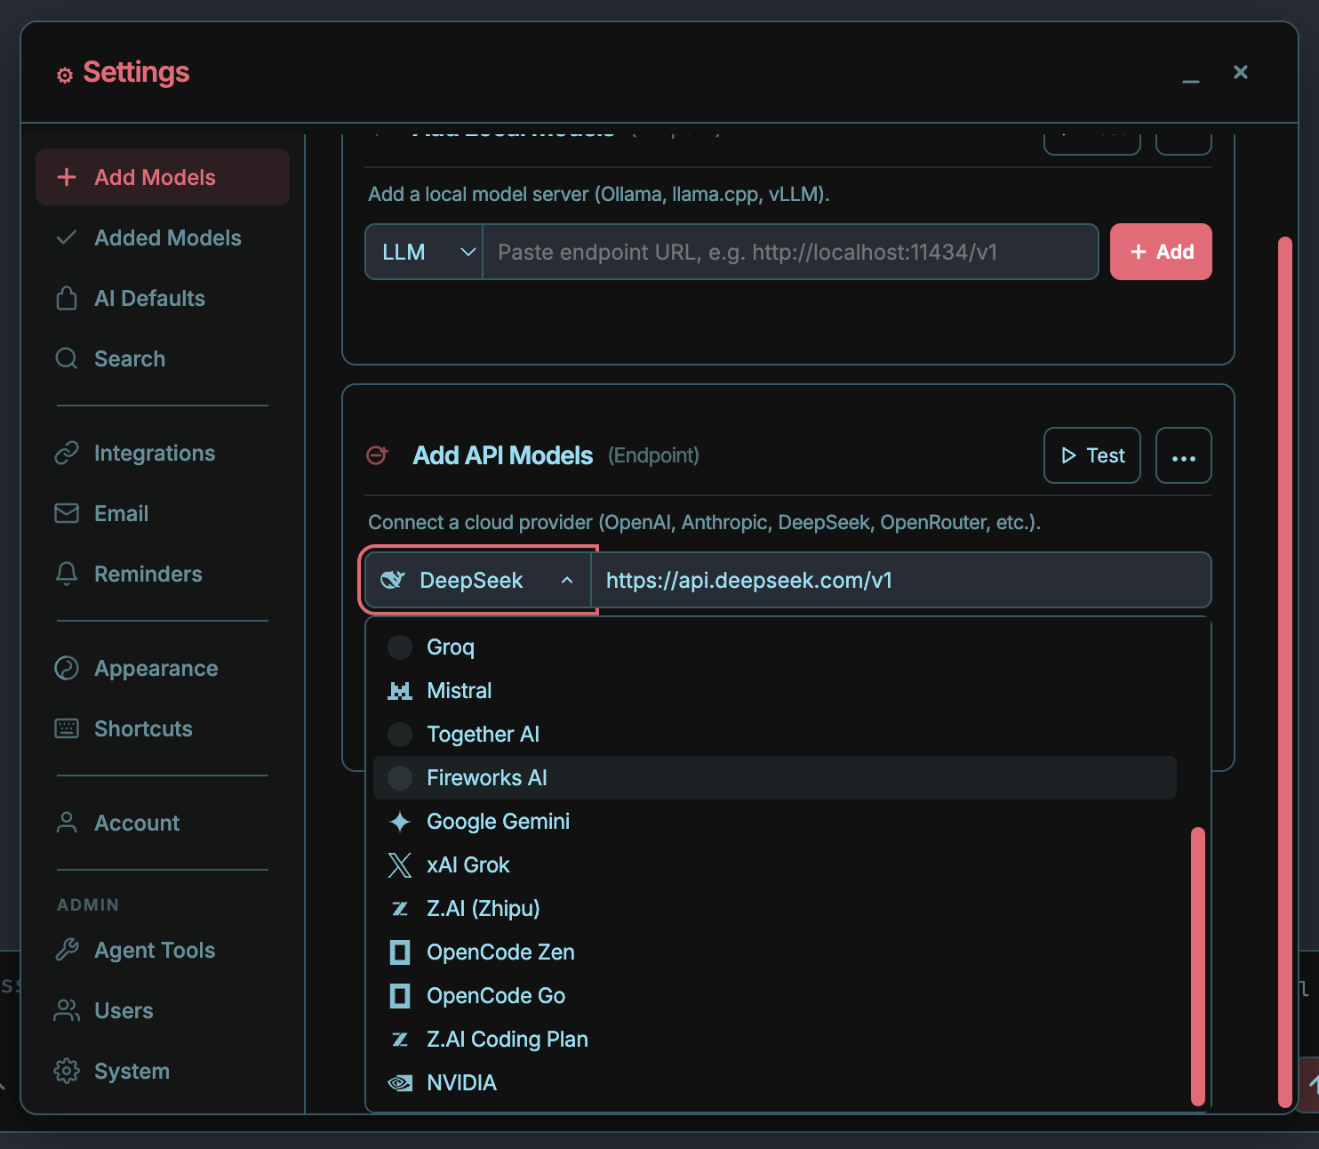Click the System gear icon
The height and width of the screenshot is (1149, 1319).
click(67, 1071)
